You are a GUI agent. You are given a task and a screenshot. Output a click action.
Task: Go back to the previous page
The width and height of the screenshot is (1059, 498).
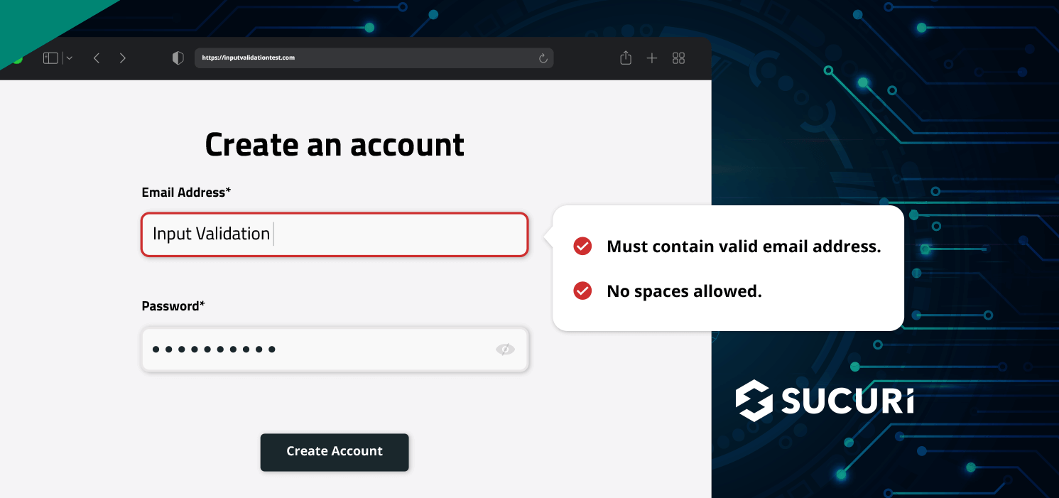tap(97, 58)
